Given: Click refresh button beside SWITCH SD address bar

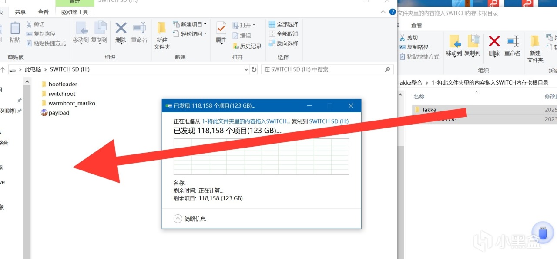Looking at the screenshot, I should [254, 69].
